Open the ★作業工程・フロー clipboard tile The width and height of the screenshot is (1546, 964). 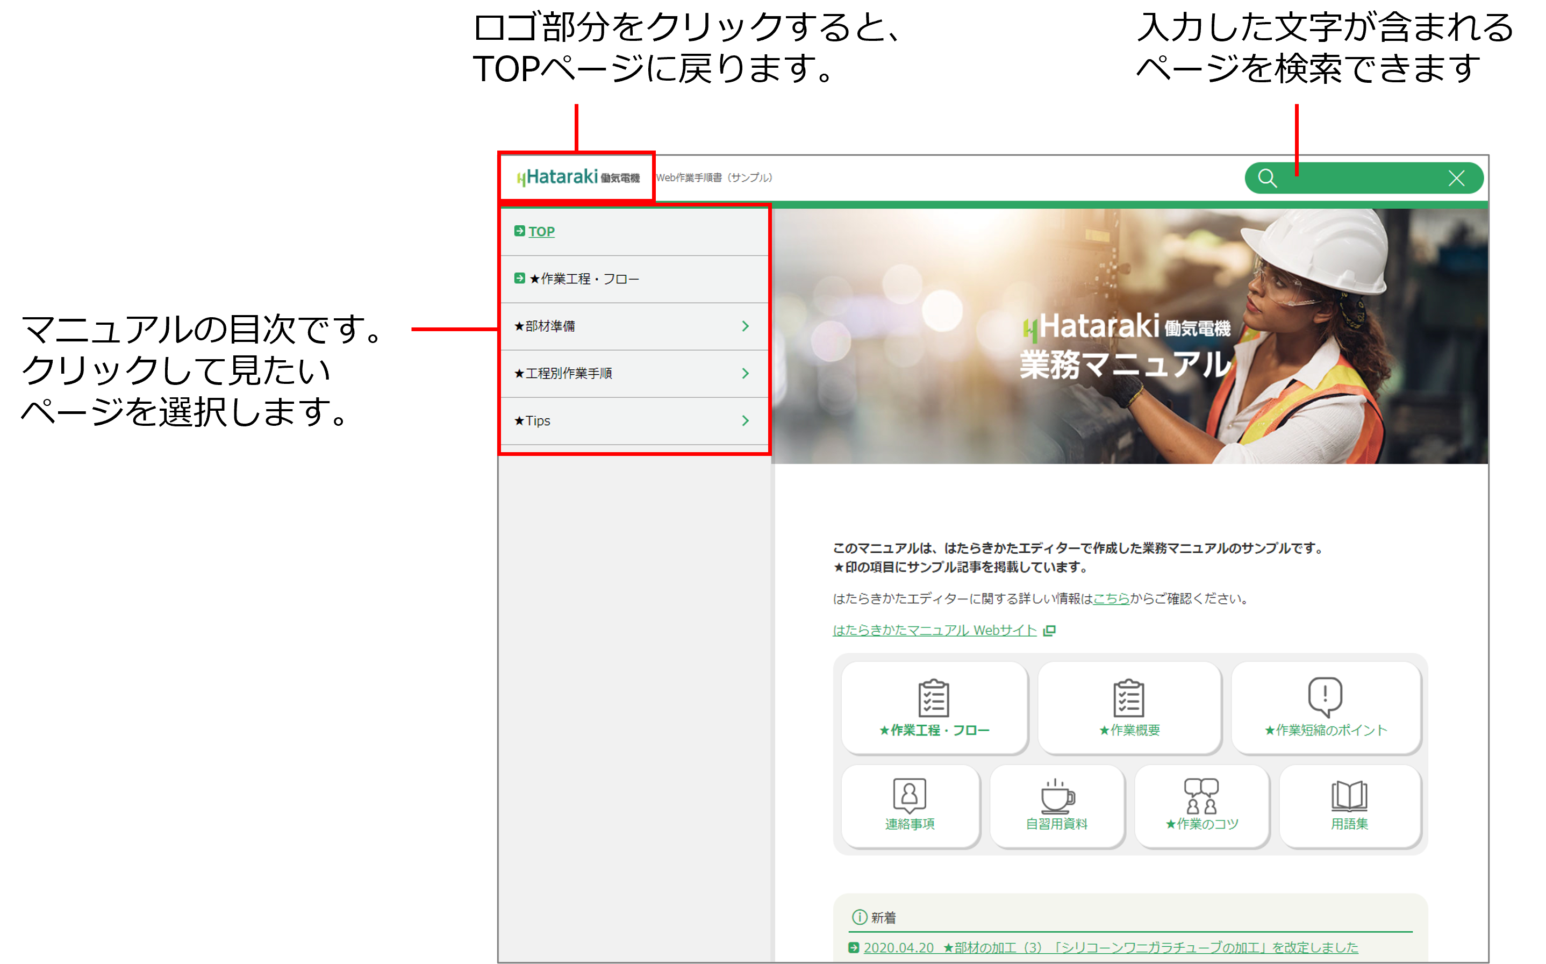[934, 708]
